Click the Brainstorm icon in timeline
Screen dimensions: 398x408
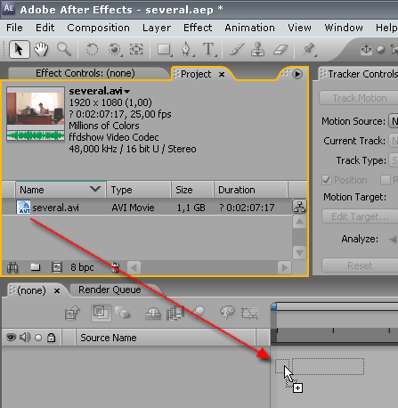click(x=227, y=313)
